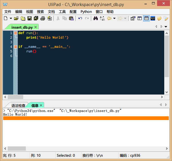
Task: Click the Save All icon
Action: [36, 18]
